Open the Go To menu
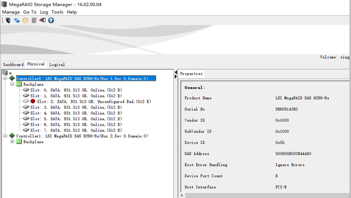This screenshot has height=198, width=351. click(30, 12)
